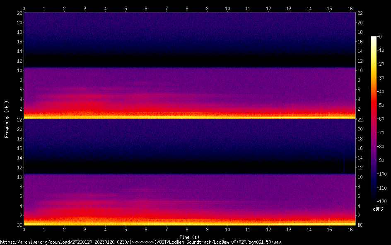This screenshot has height=245, width=391.
Task: Click the "-60" label on the color scale
Action: click(381, 118)
